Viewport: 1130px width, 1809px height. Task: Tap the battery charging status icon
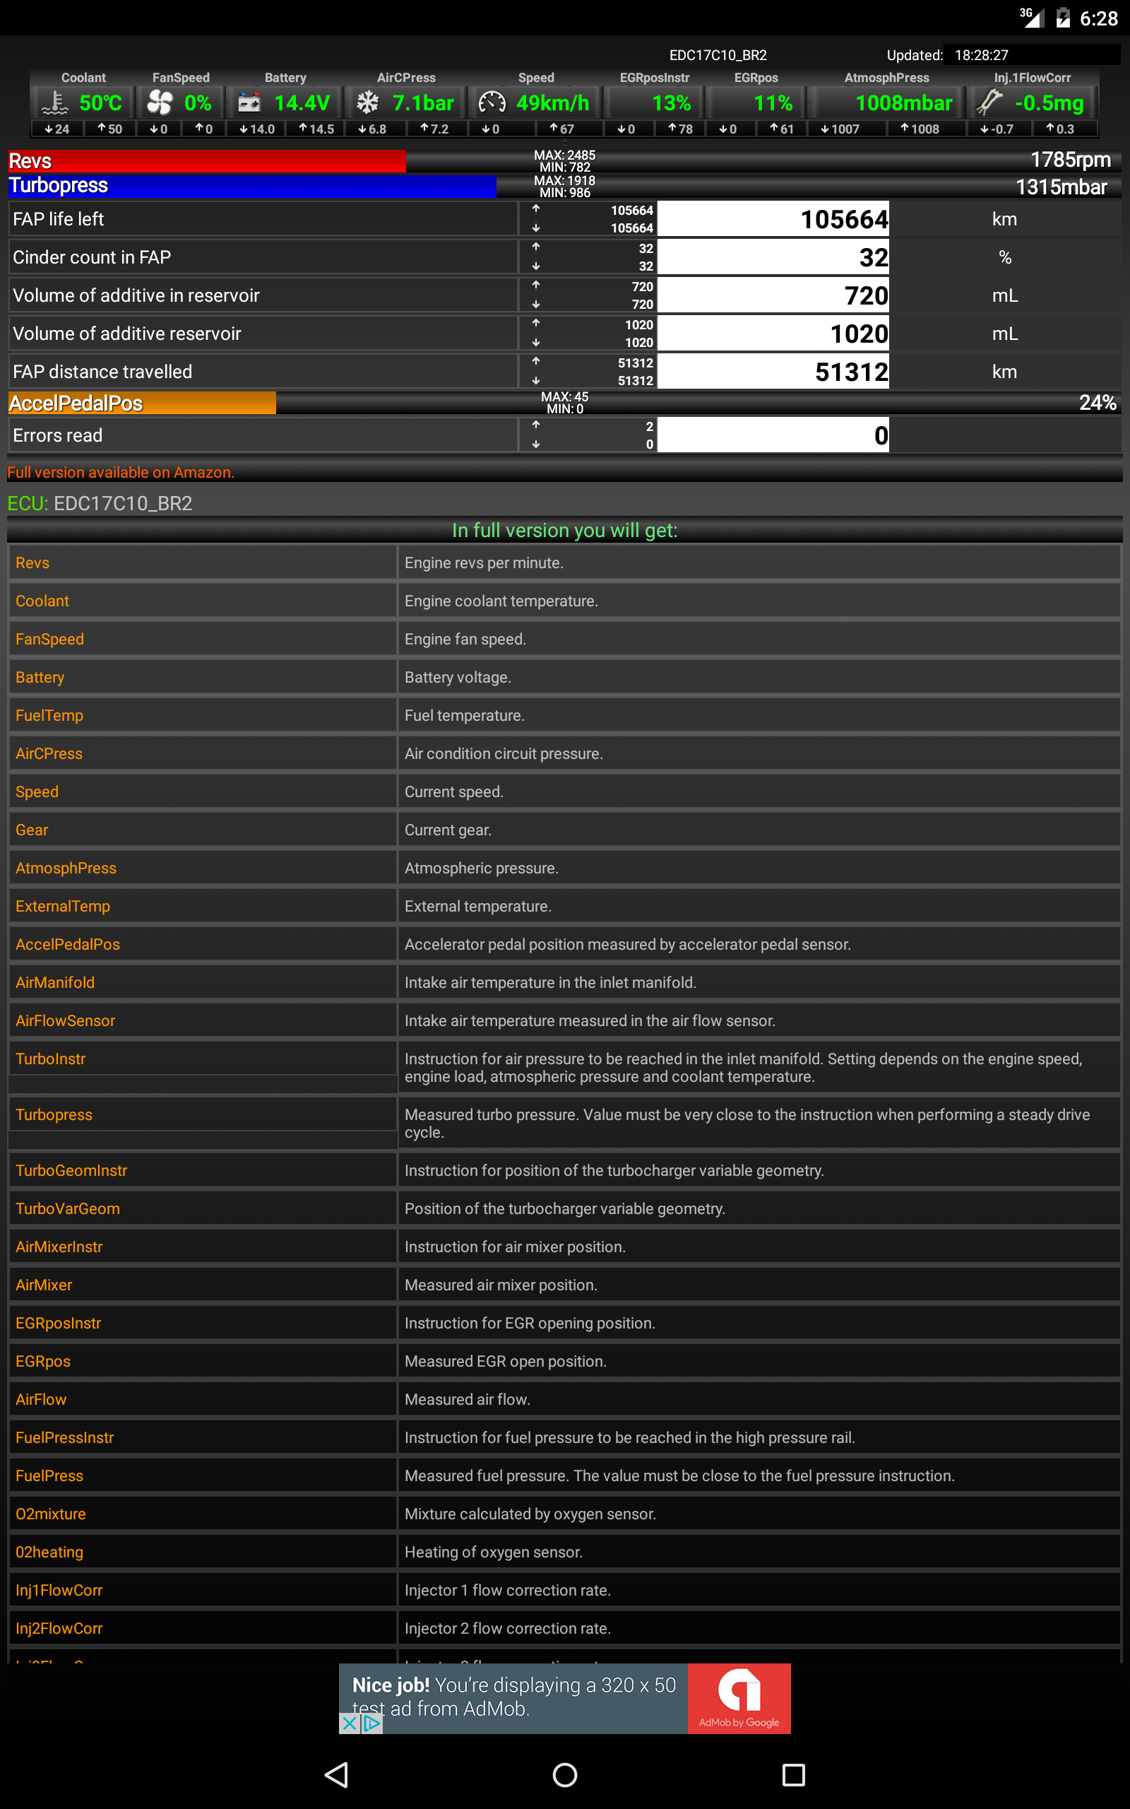tap(1063, 17)
